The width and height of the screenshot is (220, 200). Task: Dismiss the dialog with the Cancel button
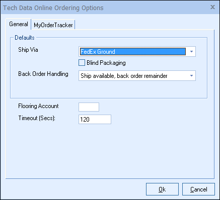pos(198,189)
